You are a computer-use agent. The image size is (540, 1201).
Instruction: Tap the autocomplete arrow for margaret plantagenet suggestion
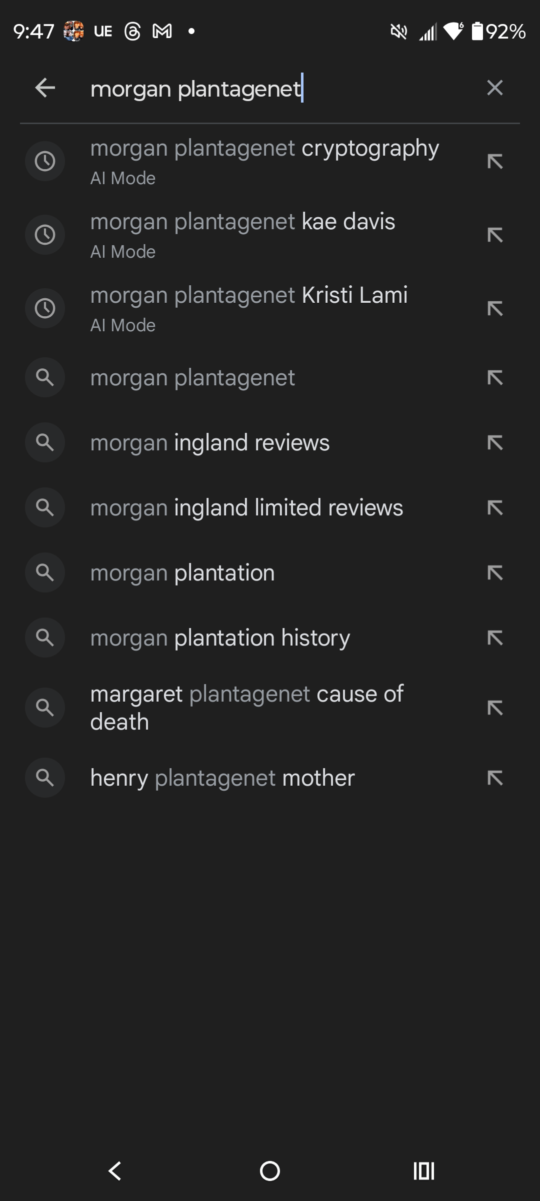496,708
